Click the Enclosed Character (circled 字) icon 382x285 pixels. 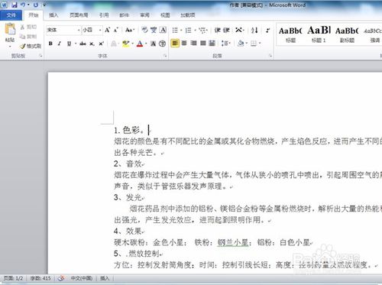pyautogui.click(x=162, y=44)
